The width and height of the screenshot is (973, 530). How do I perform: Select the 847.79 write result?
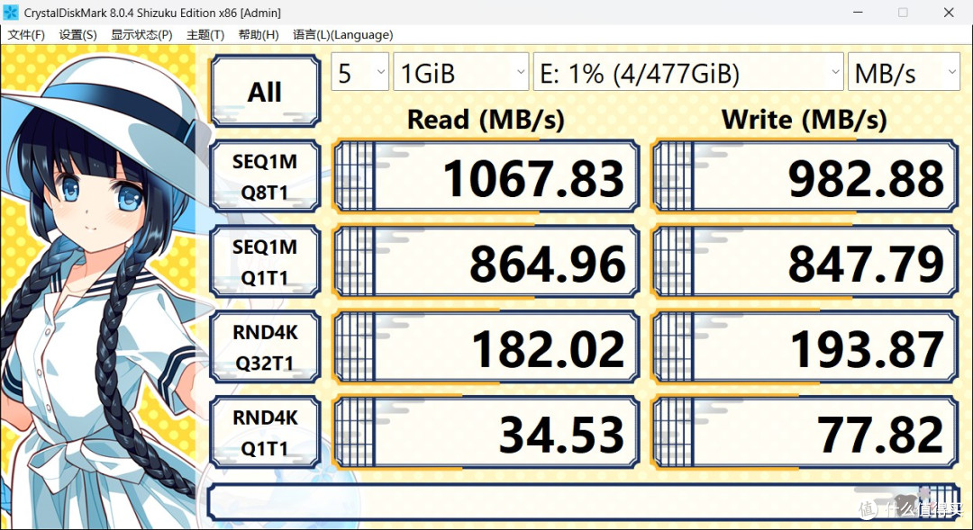pos(805,262)
